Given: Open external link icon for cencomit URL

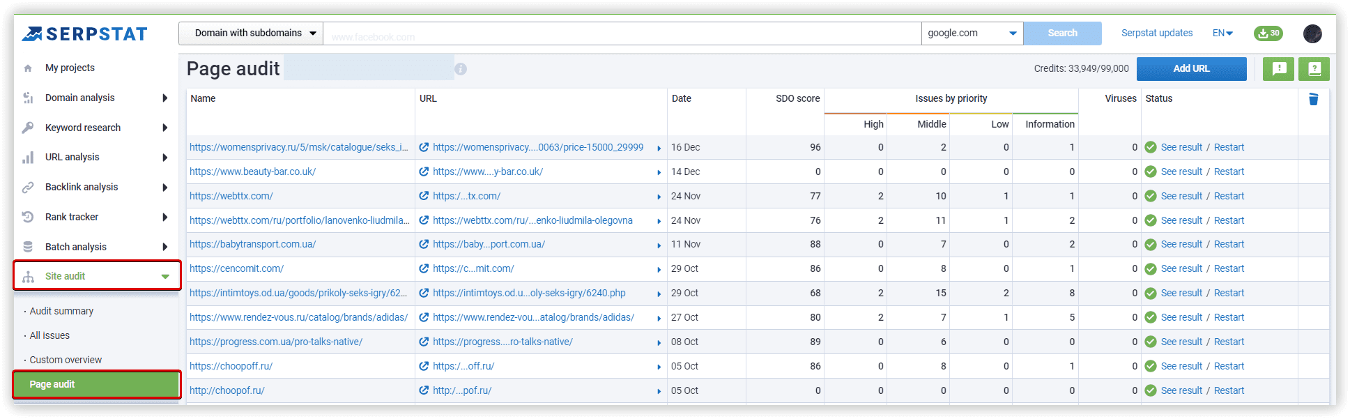Looking at the screenshot, I should tap(424, 268).
